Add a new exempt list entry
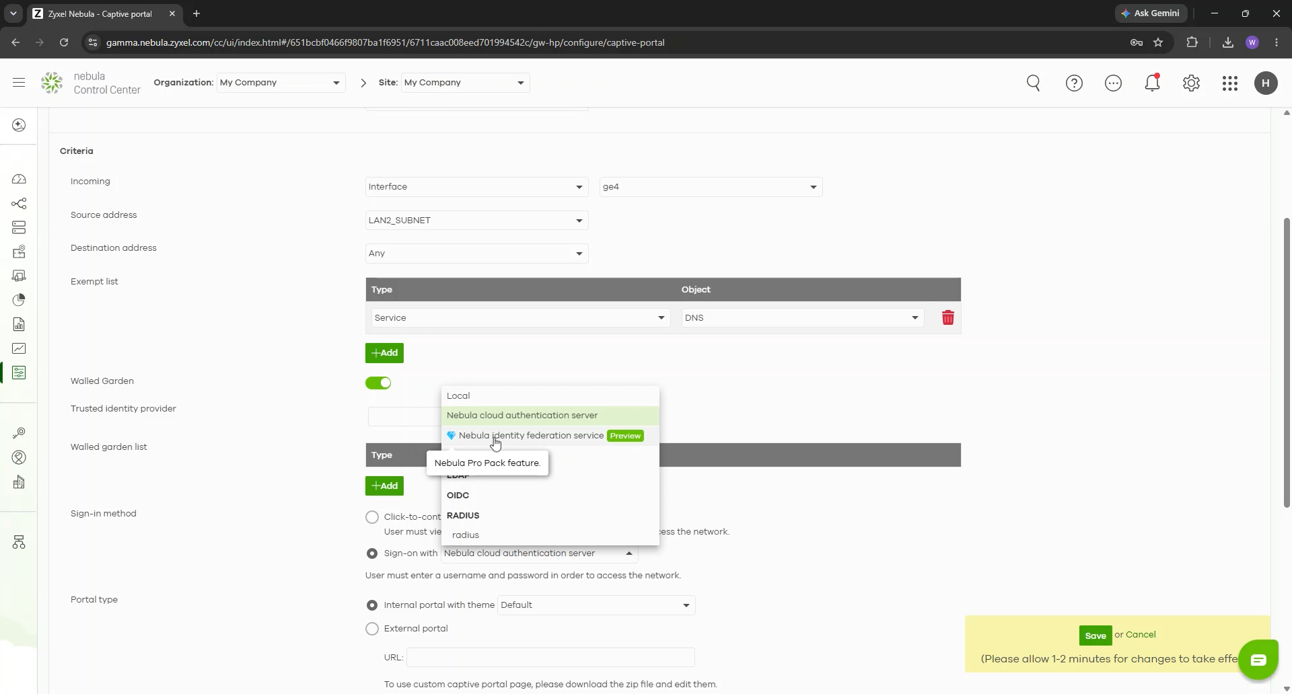This screenshot has height=694, width=1292. (x=384, y=353)
